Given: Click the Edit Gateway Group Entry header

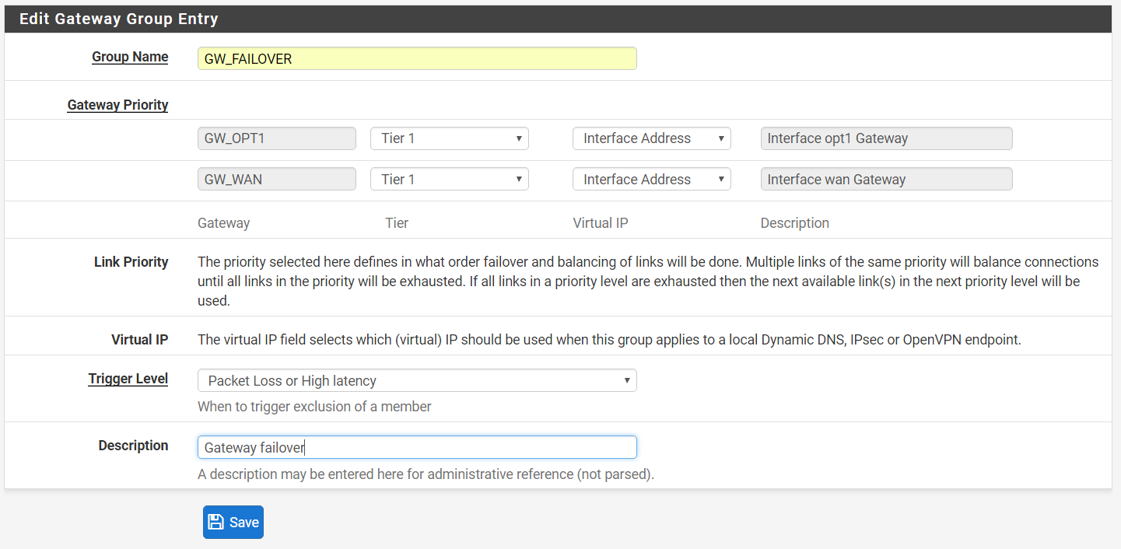Looking at the screenshot, I should click(x=119, y=19).
